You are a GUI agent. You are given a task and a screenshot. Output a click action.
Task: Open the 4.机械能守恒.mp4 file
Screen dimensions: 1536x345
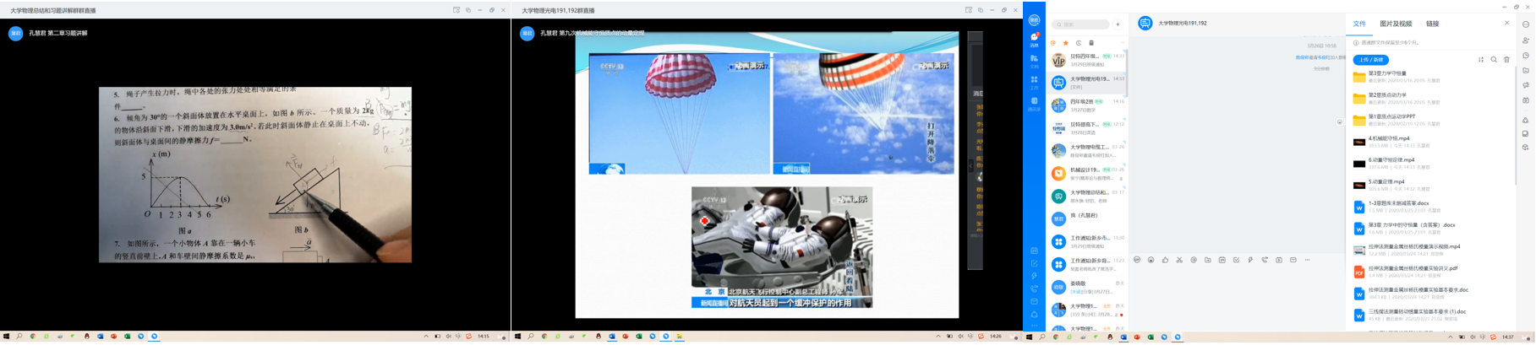point(1389,138)
